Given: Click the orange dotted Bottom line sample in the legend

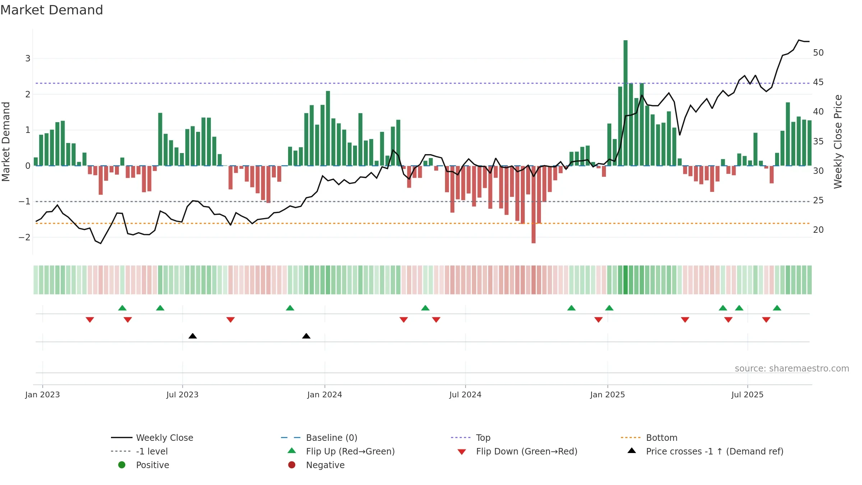Looking at the screenshot, I should pos(631,438).
